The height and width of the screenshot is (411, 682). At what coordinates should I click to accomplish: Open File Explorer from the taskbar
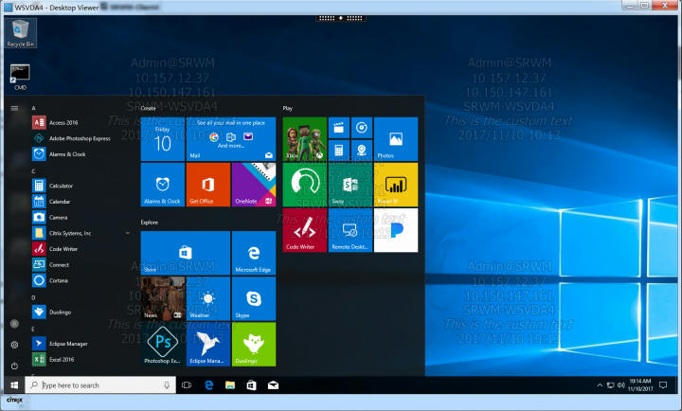(x=230, y=385)
